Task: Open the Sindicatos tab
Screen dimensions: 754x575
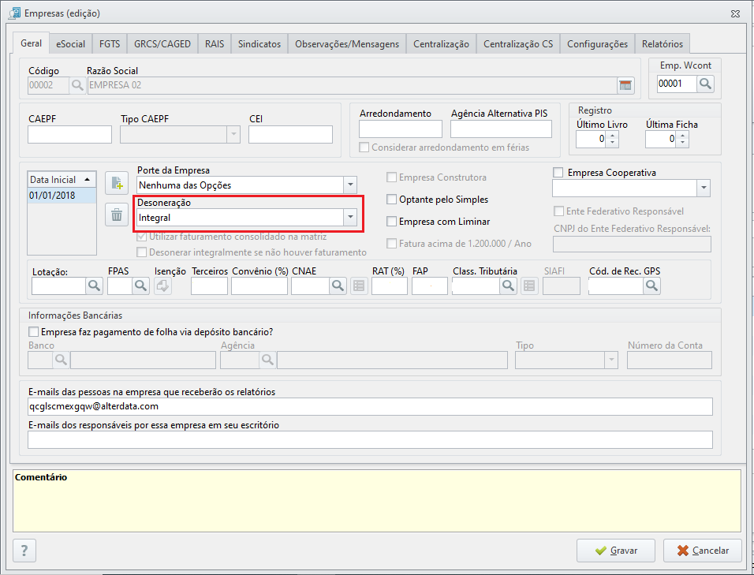Action: (259, 44)
